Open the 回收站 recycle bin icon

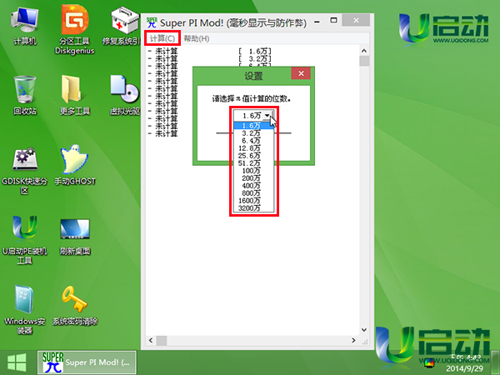click(x=24, y=96)
